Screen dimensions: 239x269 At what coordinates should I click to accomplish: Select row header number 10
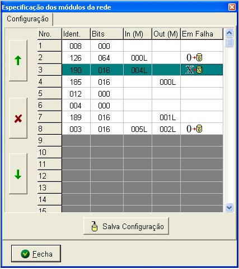tap(49, 152)
